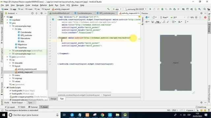Open Build panel gear settings
Screen dimensions: 211x118
(201, 102)
